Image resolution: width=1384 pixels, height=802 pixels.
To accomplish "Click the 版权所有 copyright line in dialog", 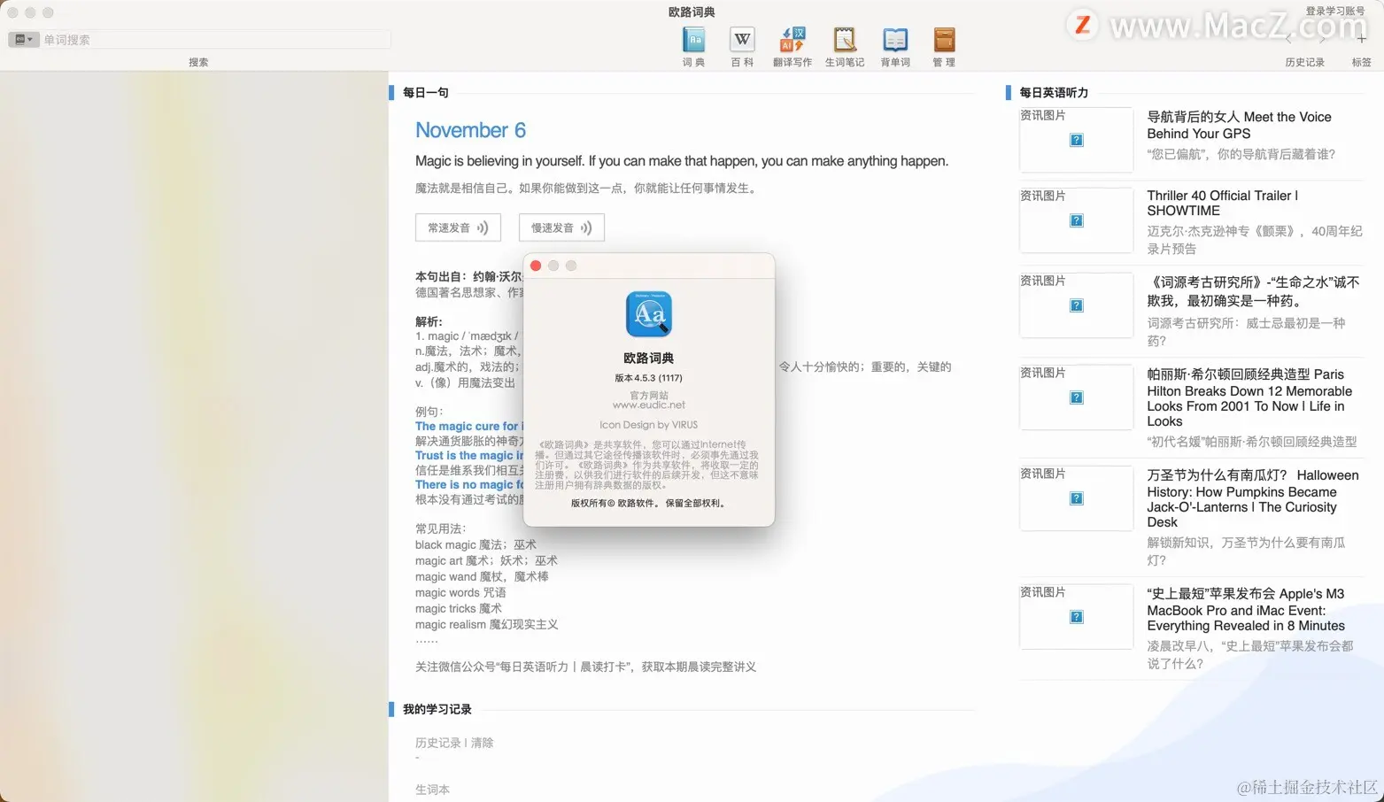I will [649, 504].
